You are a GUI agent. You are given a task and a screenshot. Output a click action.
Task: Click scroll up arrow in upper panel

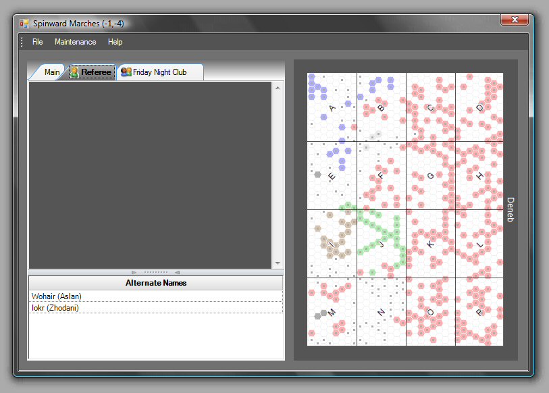278,87
